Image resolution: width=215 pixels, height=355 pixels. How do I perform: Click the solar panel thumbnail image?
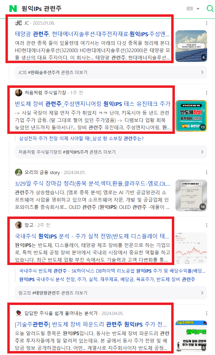(191, 46)
